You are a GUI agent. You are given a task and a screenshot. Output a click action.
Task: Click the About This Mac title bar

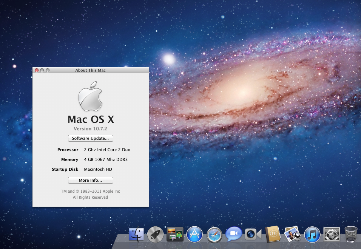(91, 70)
